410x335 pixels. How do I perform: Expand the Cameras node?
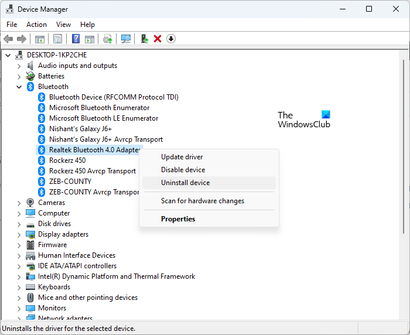coord(19,203)
